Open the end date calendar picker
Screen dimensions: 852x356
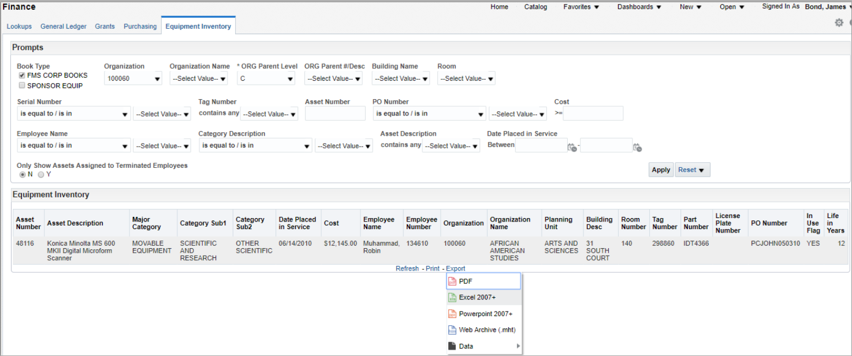point(637,148)
